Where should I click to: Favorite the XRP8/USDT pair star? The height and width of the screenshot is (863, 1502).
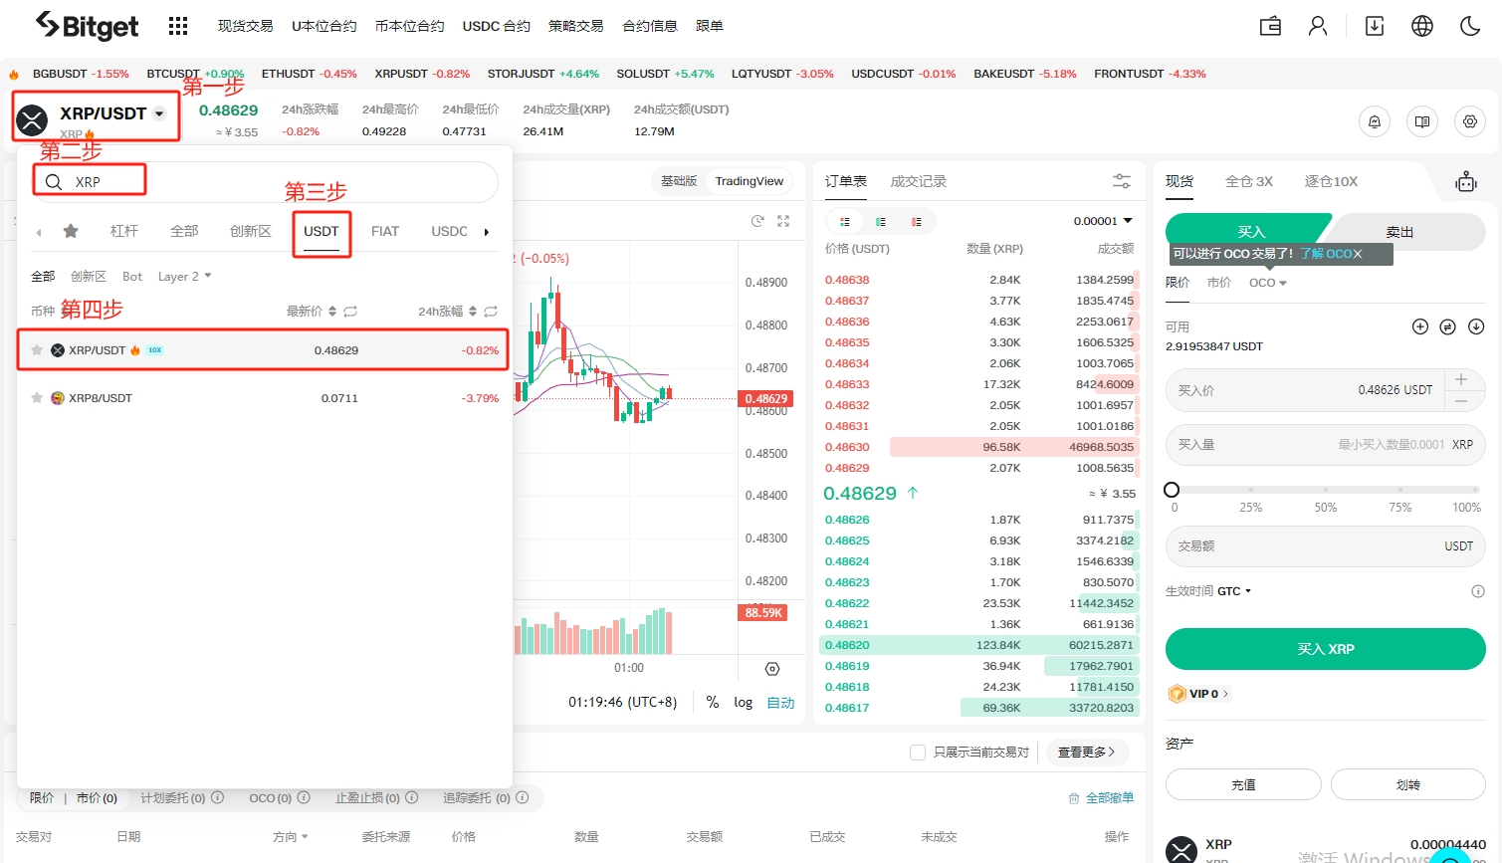[x=37, y=398]
